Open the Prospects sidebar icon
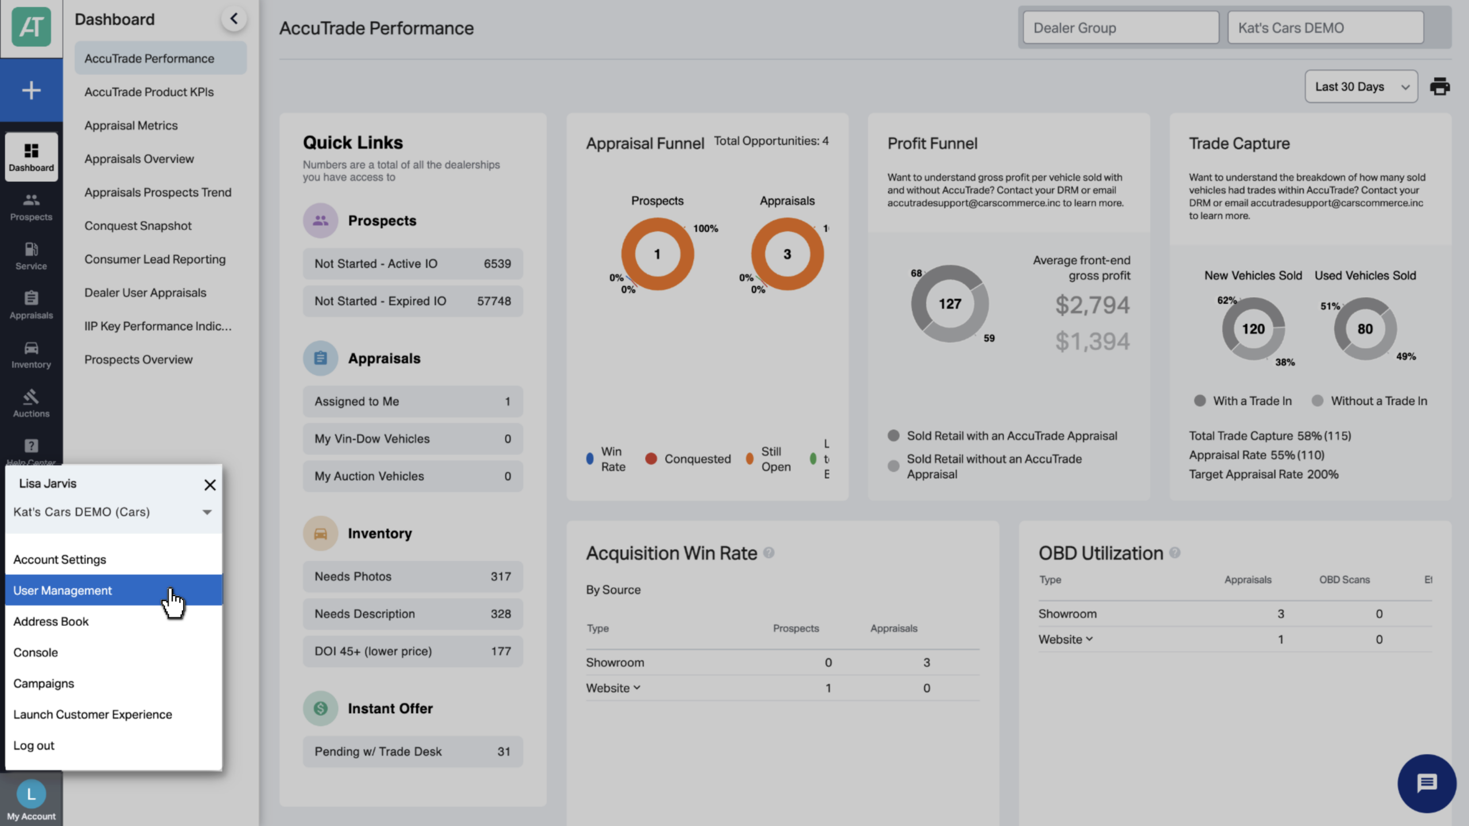The height and width of the screenshot is (826, 1469). [x=32, y=207]
